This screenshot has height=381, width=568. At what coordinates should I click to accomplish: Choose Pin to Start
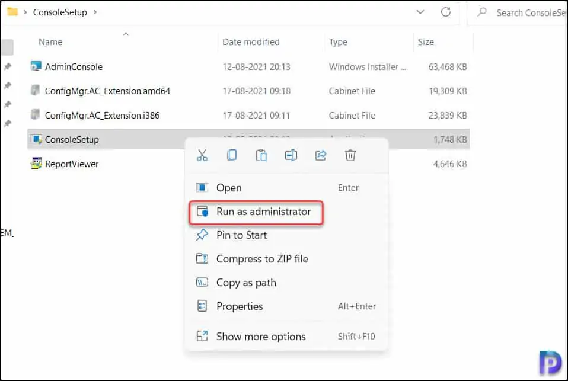click(286, 235)
